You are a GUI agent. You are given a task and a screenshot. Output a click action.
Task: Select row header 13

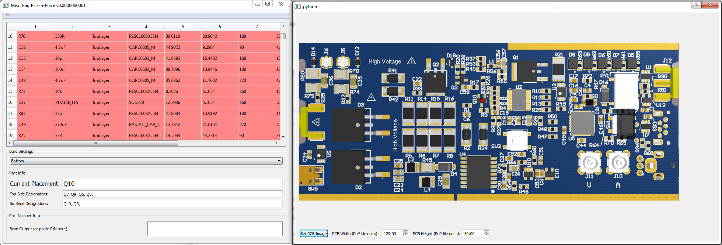[x=12, y=69]
